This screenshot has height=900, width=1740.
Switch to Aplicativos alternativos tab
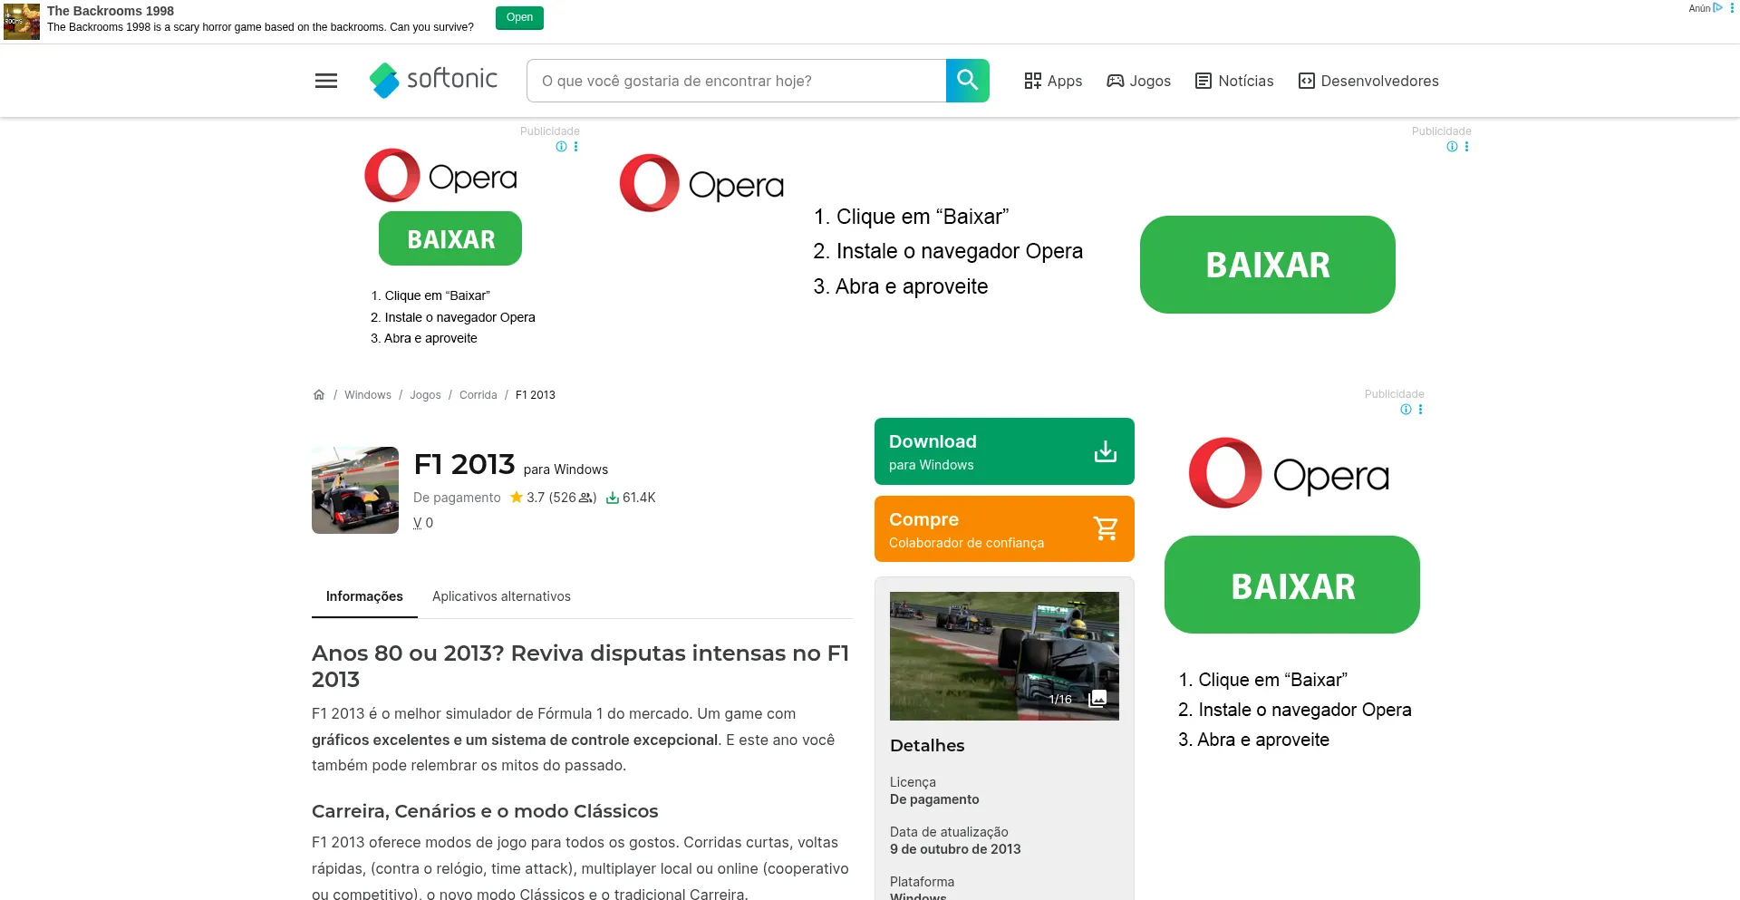click(x=501, y=596)
